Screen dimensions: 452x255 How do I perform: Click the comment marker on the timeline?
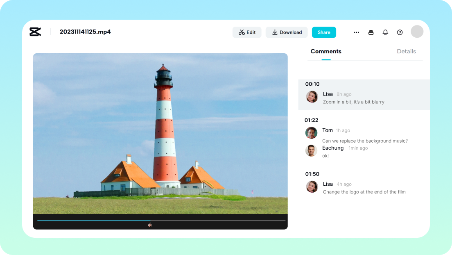(x=150, y=224)
